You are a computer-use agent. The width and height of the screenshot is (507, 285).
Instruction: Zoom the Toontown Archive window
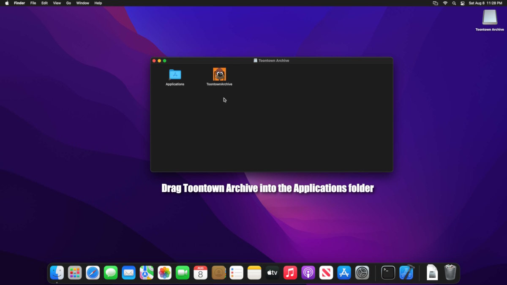(x=165, y=61)
